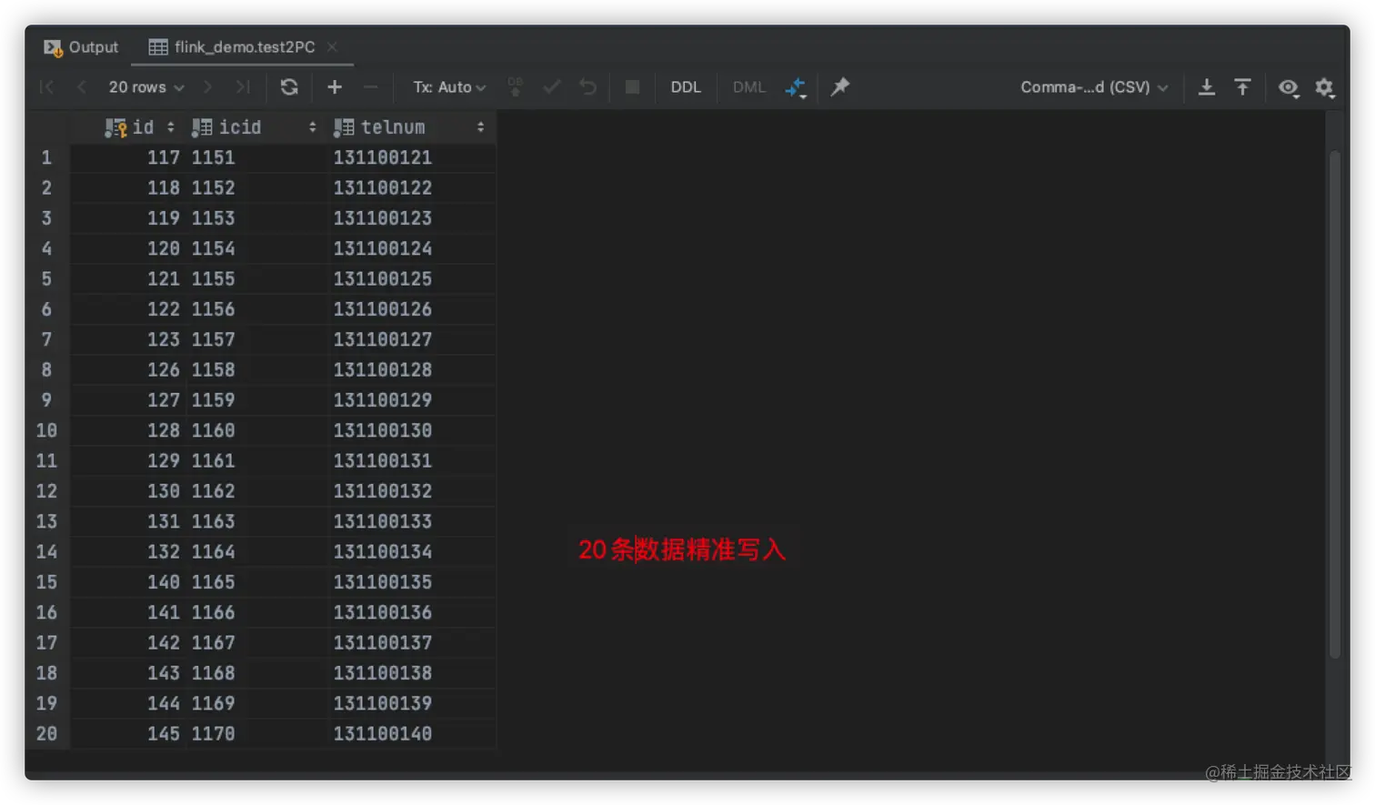Reload the table data
This screenshot has width=1375, height=805.
point(289,86)
